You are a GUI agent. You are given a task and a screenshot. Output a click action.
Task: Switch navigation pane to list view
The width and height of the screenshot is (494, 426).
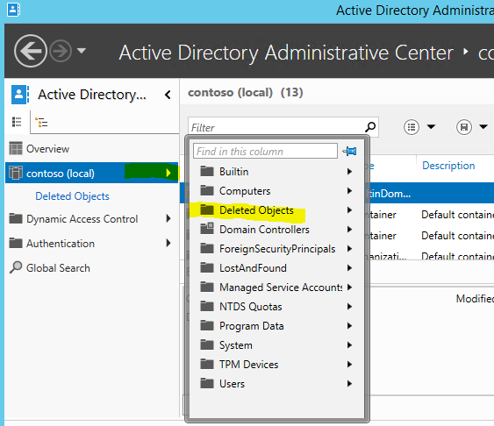tap(17, 122)
